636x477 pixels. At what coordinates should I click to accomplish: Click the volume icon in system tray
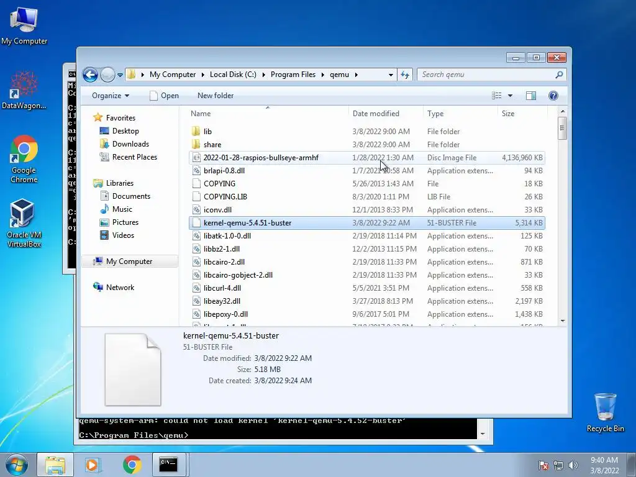point(573,465)
